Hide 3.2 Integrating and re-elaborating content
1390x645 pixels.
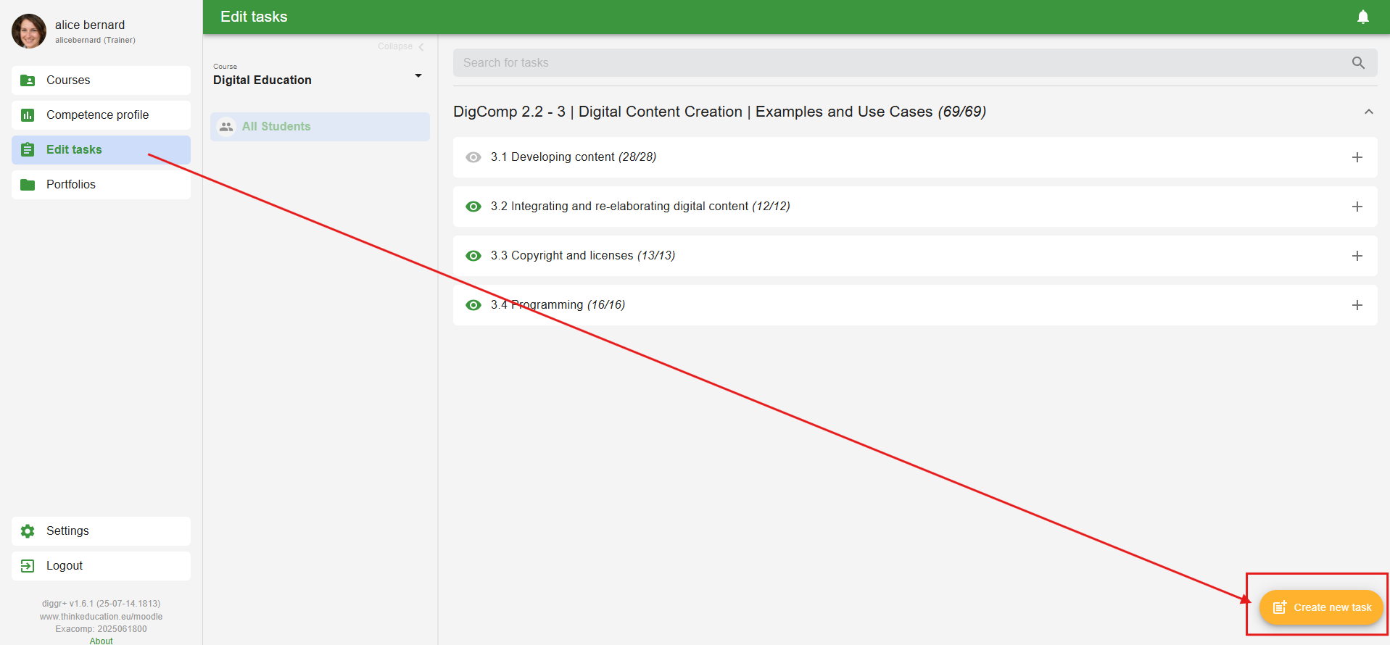tap(473, 207)
